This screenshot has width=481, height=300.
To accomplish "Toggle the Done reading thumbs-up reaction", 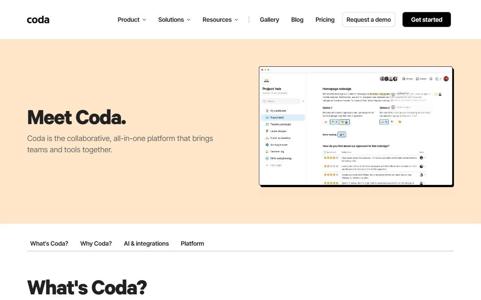I will 342,134.
